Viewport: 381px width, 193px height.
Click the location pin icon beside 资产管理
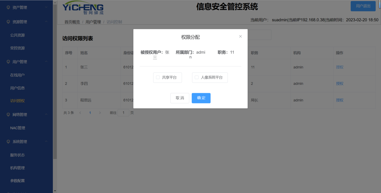(8, 8)
